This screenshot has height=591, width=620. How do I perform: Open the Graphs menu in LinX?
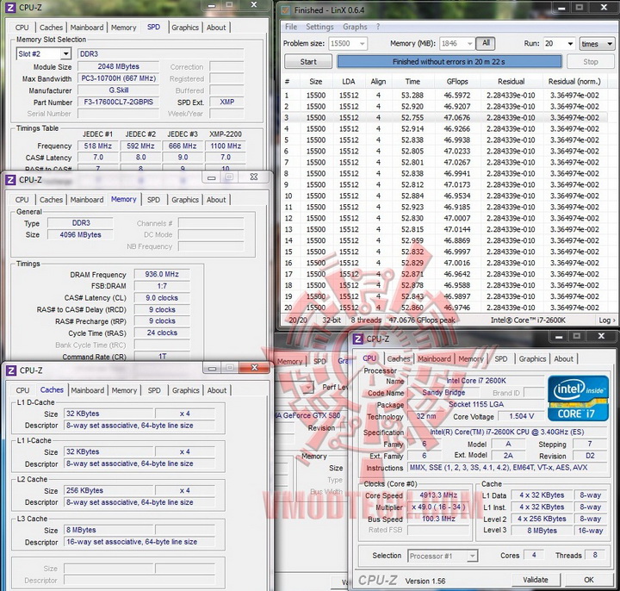pyautogui.click(x=355, y=27)
